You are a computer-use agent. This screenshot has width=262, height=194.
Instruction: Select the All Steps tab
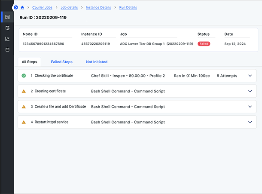tap(29, 62)
